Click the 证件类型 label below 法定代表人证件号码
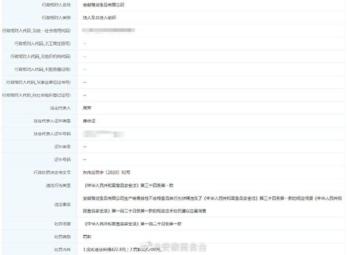Screen dimensions: 347x255 coord(62,147)
